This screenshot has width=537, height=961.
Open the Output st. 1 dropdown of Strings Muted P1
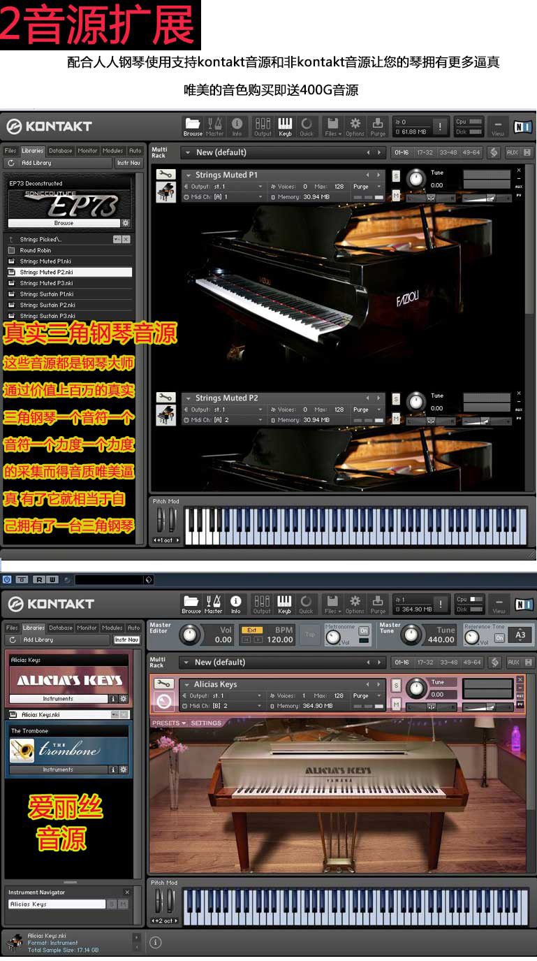(224, 187)
